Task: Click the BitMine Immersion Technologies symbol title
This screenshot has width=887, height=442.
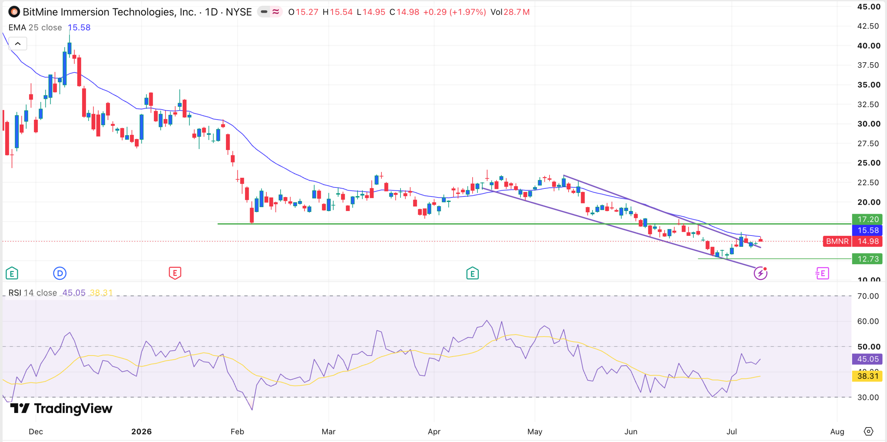Action: [x=109, y=12]
